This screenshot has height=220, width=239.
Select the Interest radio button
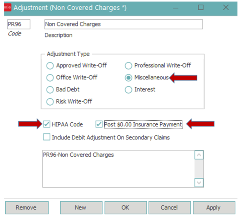128,90
